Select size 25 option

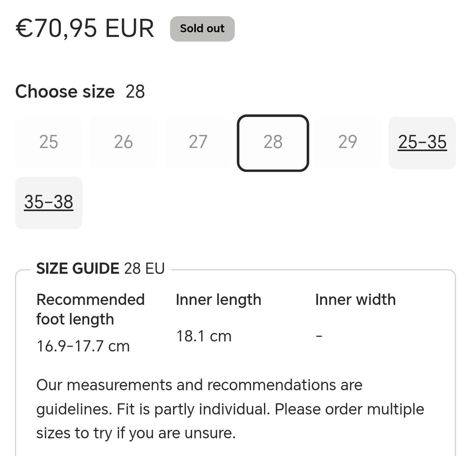[49, 143]
